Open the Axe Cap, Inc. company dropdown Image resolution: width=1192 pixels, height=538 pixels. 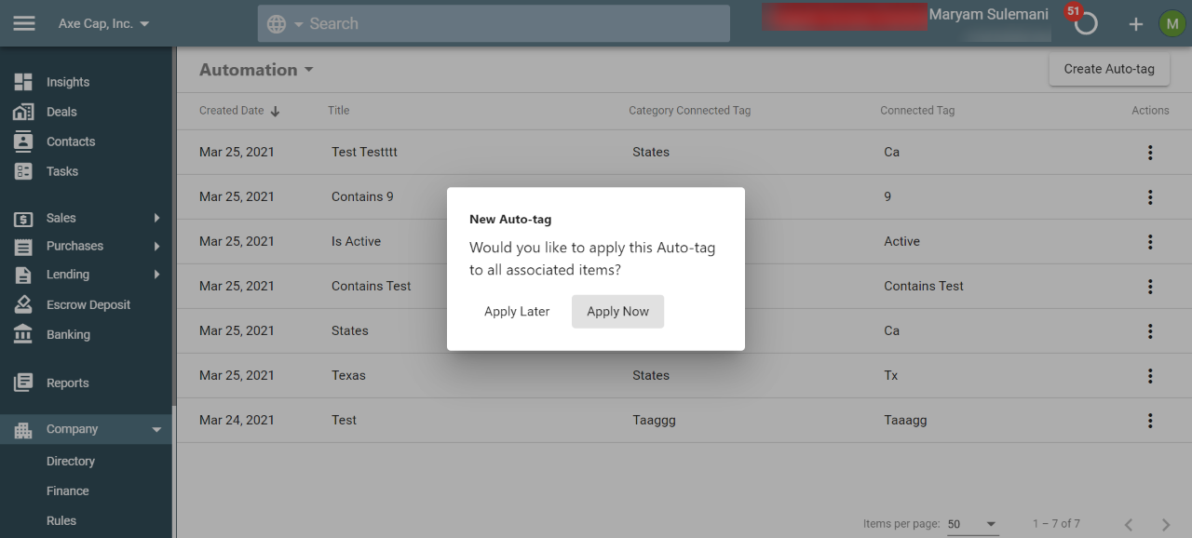click(x=103, y=24)
